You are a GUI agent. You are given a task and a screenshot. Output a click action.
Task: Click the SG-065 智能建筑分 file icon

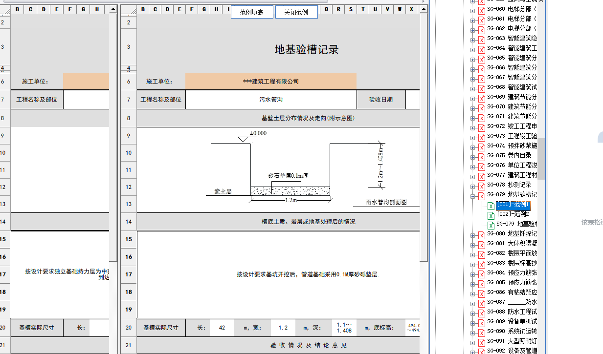point(481,59)
